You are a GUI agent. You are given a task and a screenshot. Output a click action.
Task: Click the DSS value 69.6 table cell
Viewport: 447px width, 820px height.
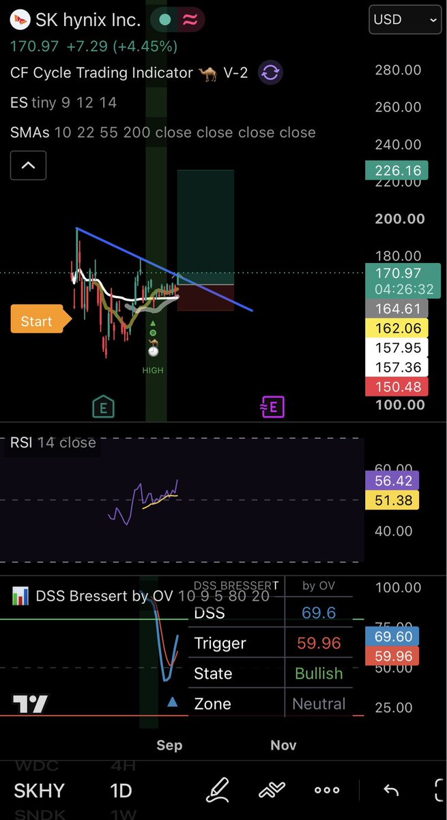(319, 612)
